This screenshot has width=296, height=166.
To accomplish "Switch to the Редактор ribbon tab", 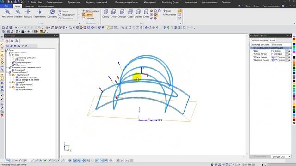I will pyautogui.click(x=29, y=6).
